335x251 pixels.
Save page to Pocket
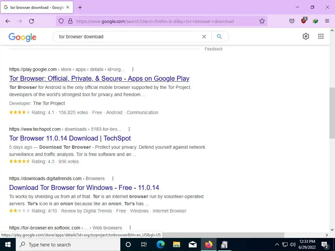click(292, 21)
